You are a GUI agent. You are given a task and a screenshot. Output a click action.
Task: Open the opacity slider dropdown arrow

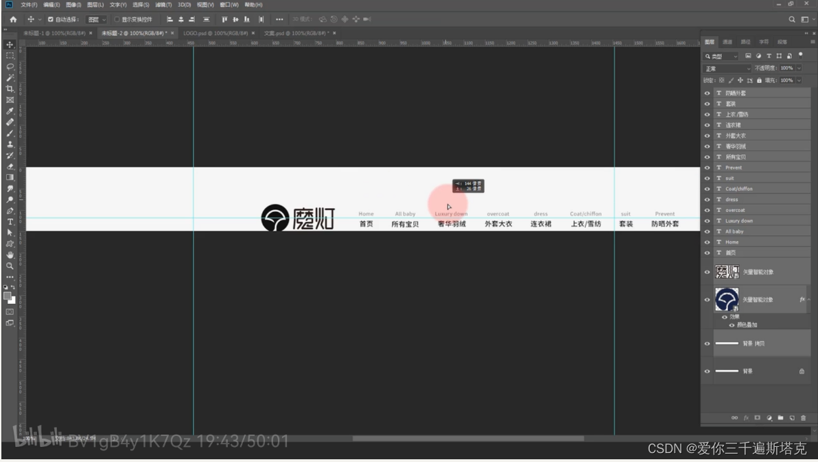799,68
